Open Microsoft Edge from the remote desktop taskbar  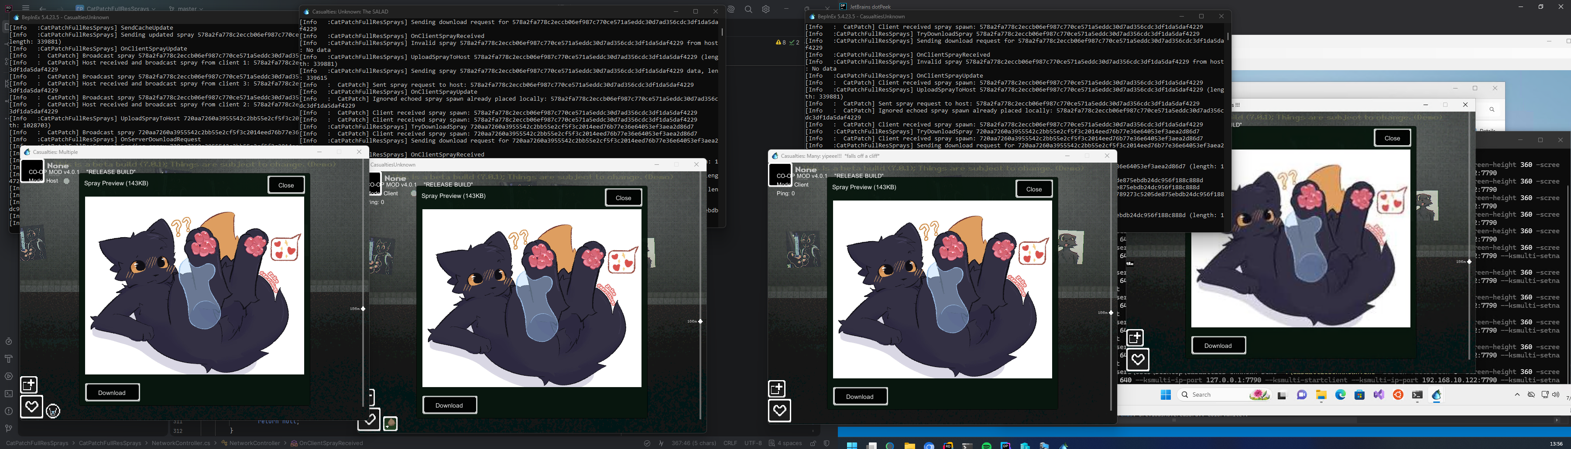(x=1341, y=395)
